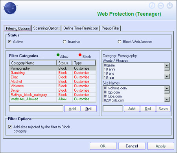Select the Inactive status radio button
The image size is (177, 153).
pyautogui.click(x=65, y=42)
